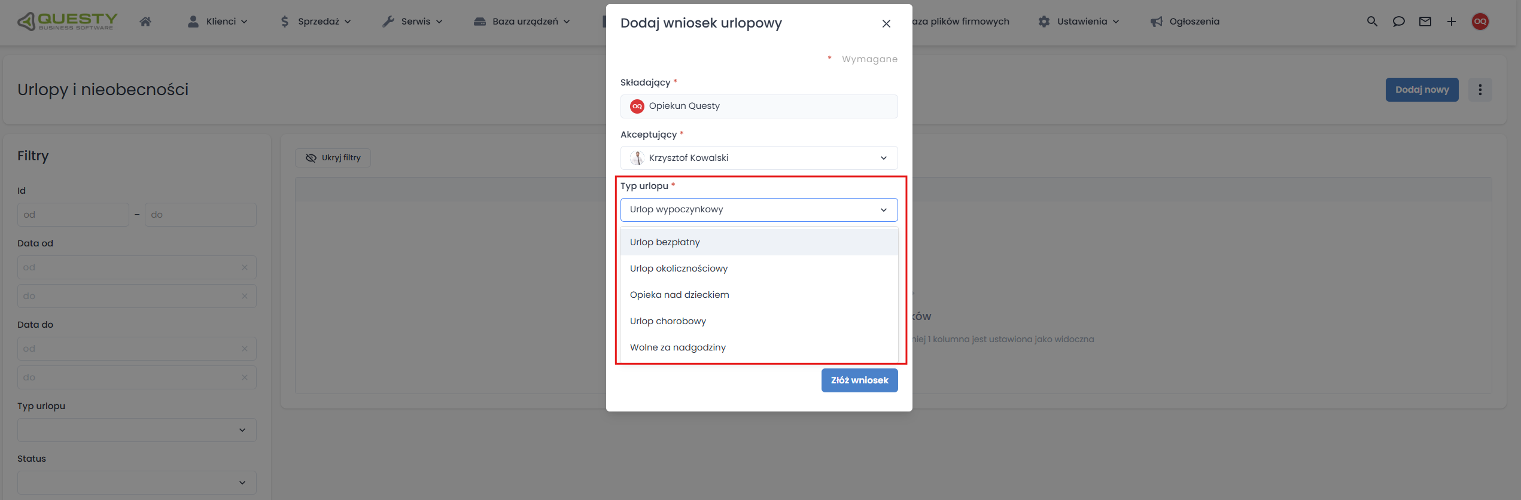Toggle Ukryj filtry to hide filters
The width and height of the screenshot is (1521, 500).
pyautogui.click(x=333, y=158)
